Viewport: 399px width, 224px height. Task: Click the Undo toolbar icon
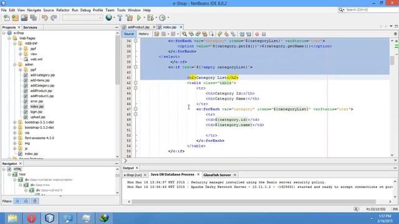click(45, 18)
